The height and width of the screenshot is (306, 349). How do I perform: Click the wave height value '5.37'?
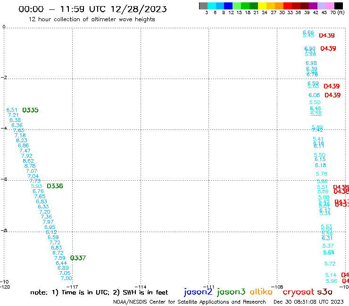(x=328, y=246)
